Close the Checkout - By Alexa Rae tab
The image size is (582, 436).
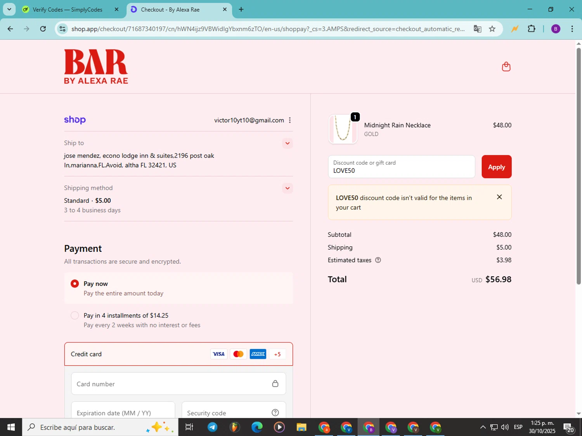(225, 9)
